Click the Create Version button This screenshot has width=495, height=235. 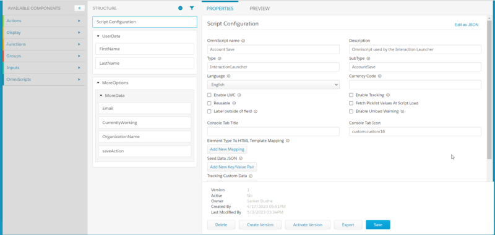260,225
